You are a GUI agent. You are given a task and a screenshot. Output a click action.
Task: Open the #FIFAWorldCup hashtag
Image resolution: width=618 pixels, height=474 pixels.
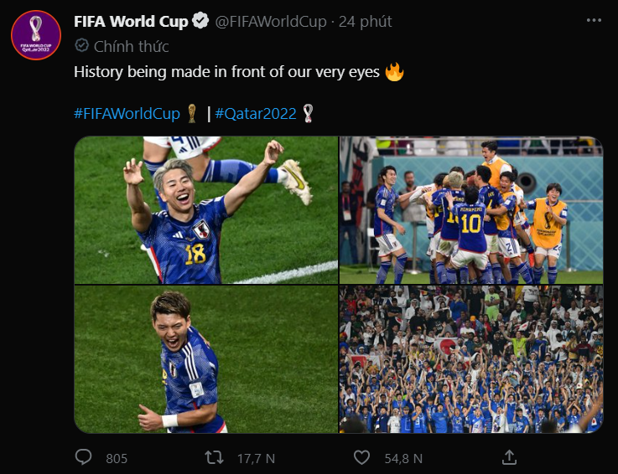[127, 114]
